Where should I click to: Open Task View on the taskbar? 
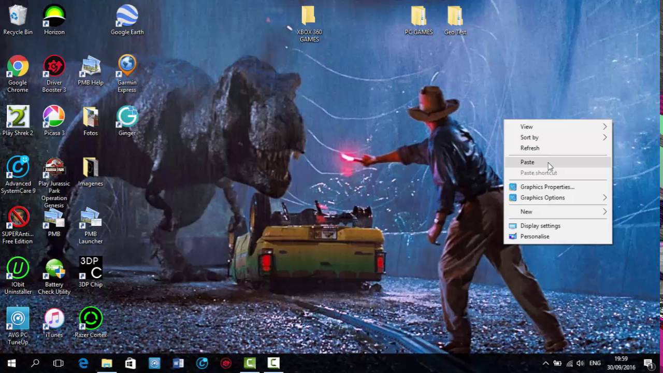coord(59,363)
